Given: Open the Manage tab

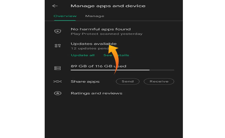Looking at the screenshot, I should tap(94, 16).
